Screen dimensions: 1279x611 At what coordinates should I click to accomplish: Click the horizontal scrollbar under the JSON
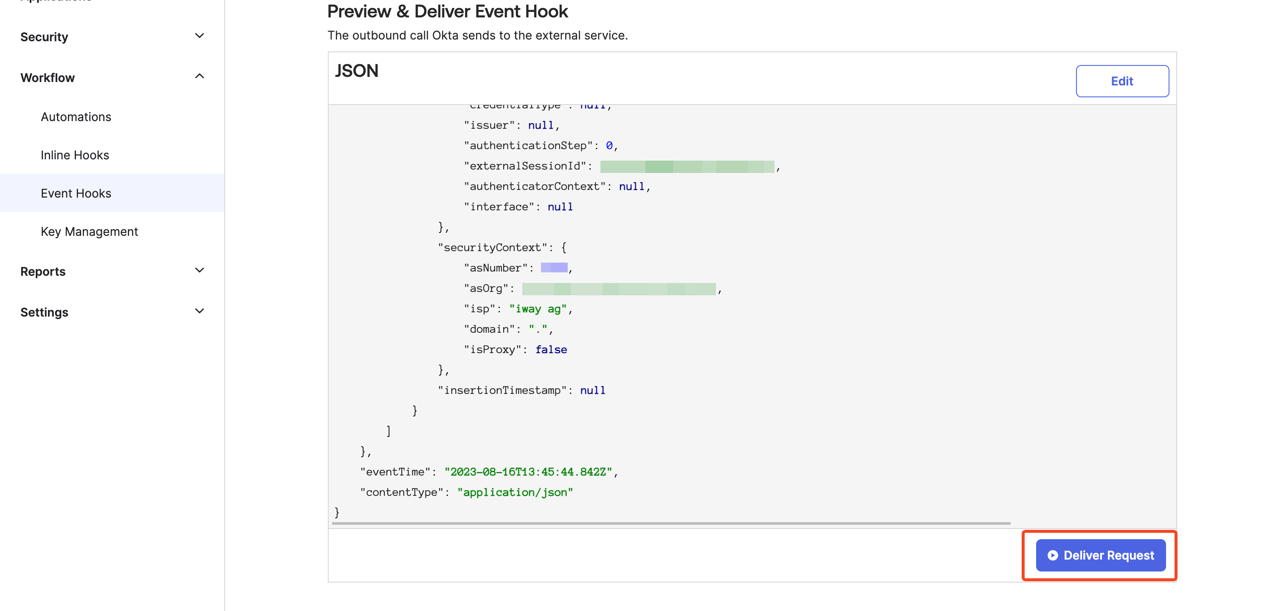tap(671, 523)
